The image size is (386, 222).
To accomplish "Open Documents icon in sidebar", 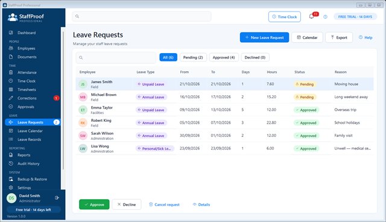I will pos(11,57).
